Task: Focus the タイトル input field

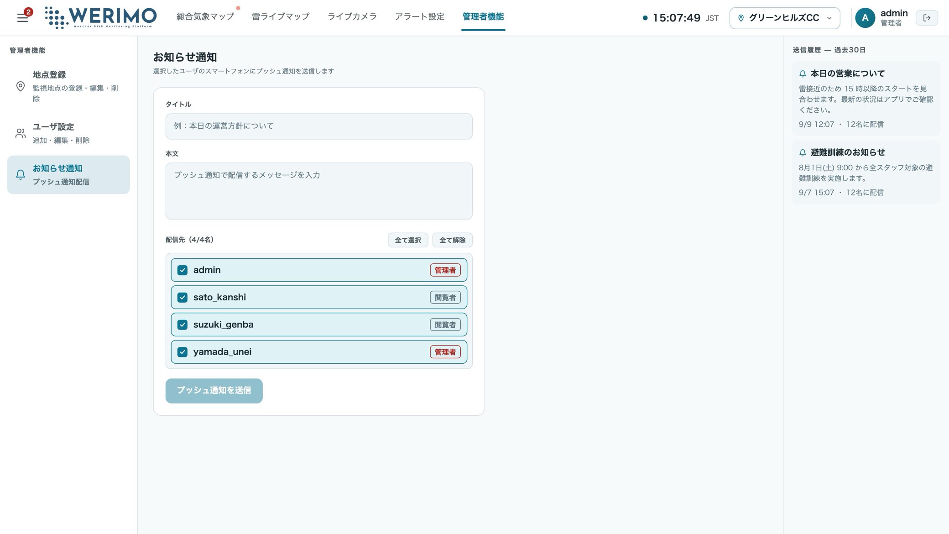Action: 319,126
